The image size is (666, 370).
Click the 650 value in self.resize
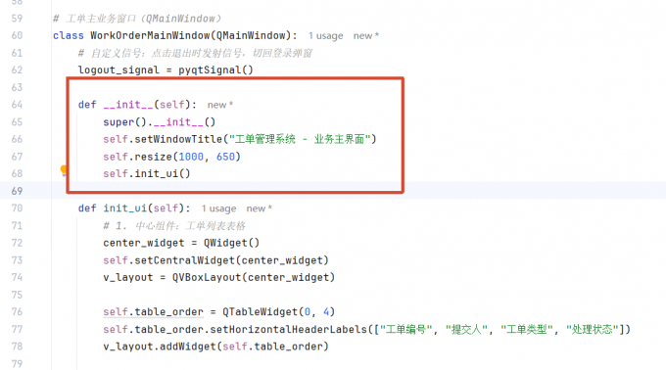click(x=225, y=157)
